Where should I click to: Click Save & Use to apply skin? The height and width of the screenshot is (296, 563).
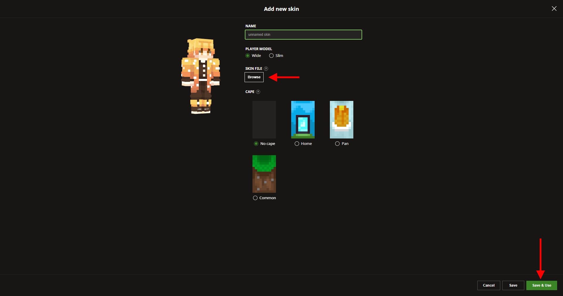[x=541, y=285]
